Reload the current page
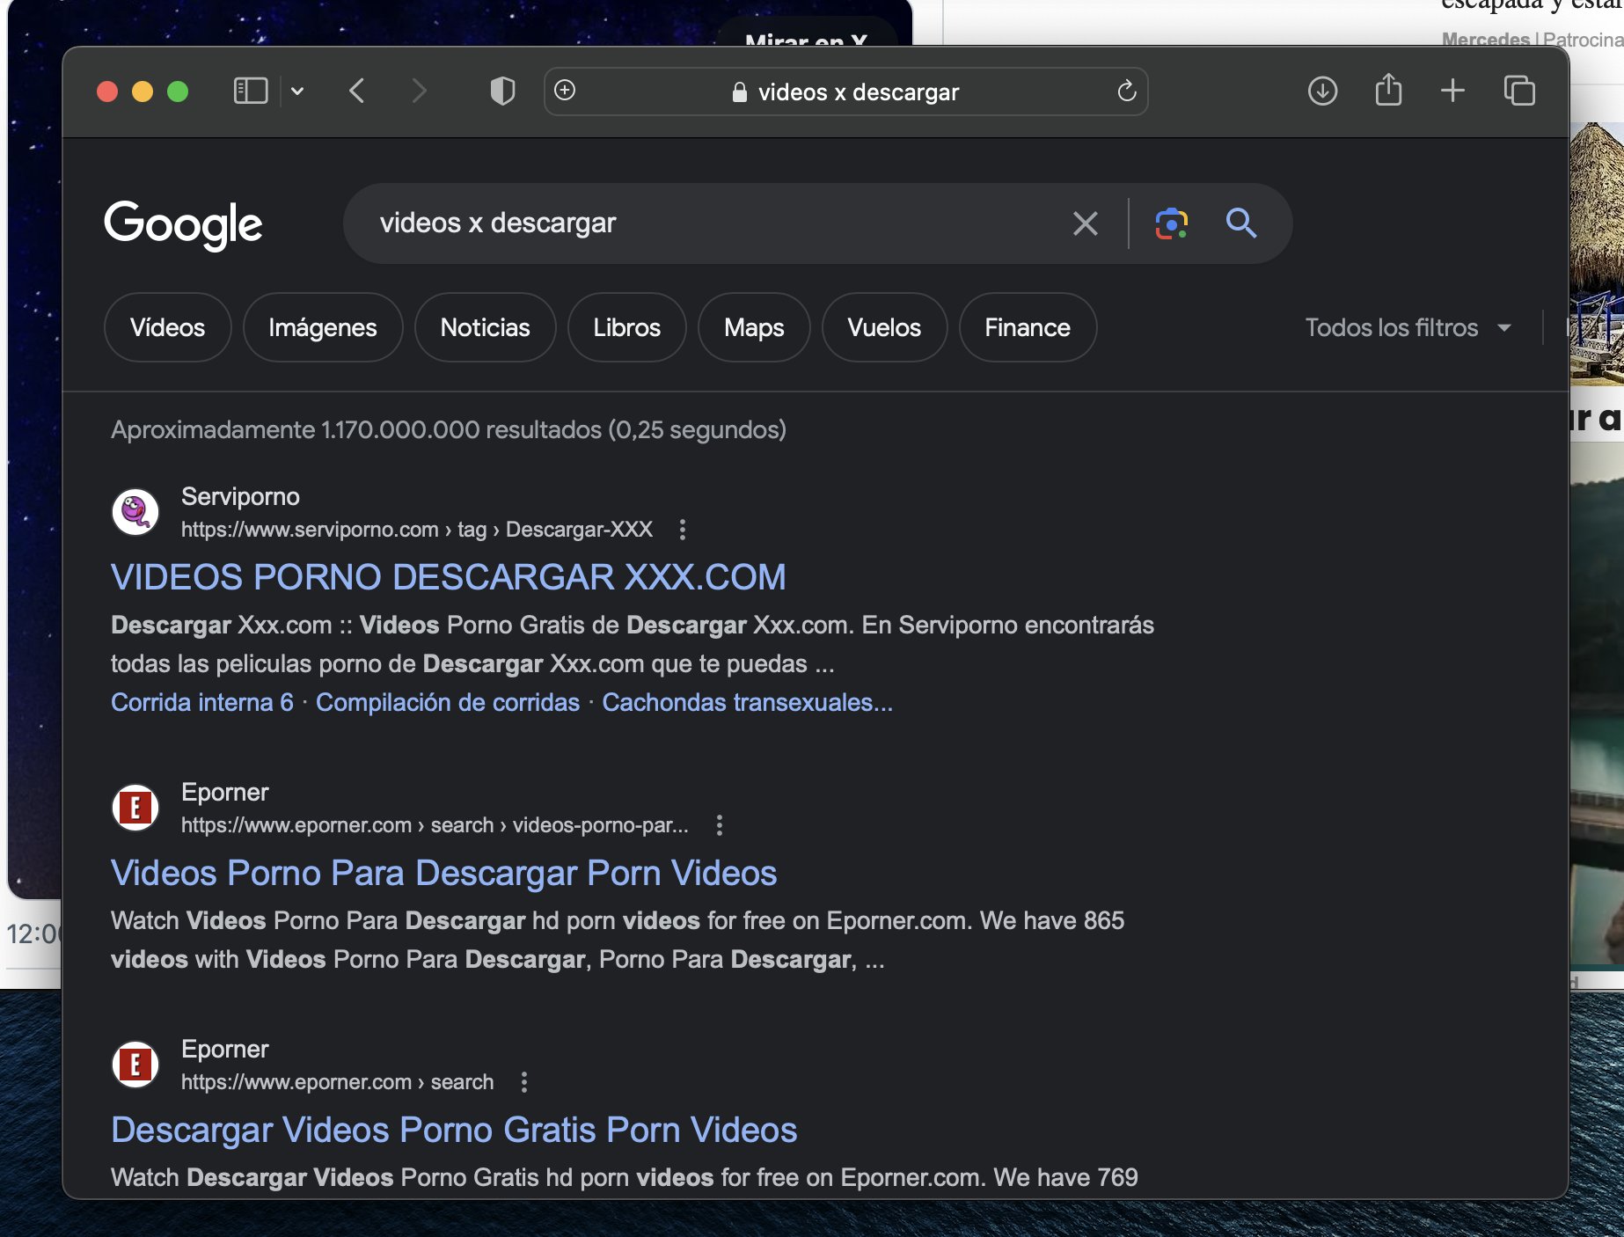The width and height of the screenshot is (1624, 1237). tap(1126, 91)
